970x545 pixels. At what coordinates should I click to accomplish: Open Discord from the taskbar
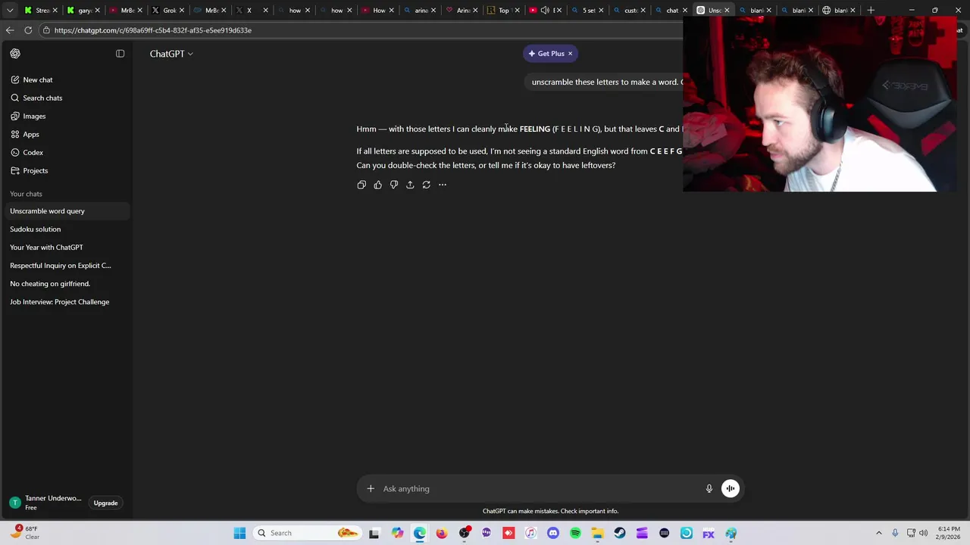click(553, 533)
